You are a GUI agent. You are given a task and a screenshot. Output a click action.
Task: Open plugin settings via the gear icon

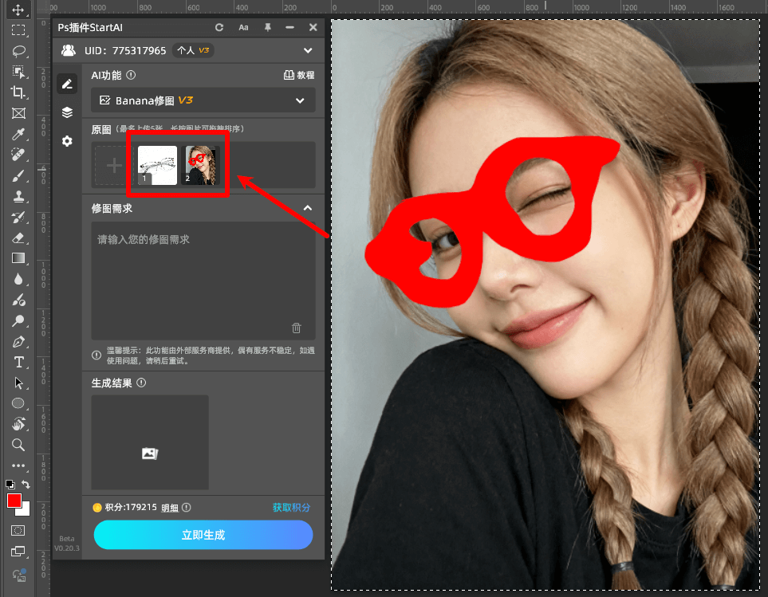[x=67, y=141]
